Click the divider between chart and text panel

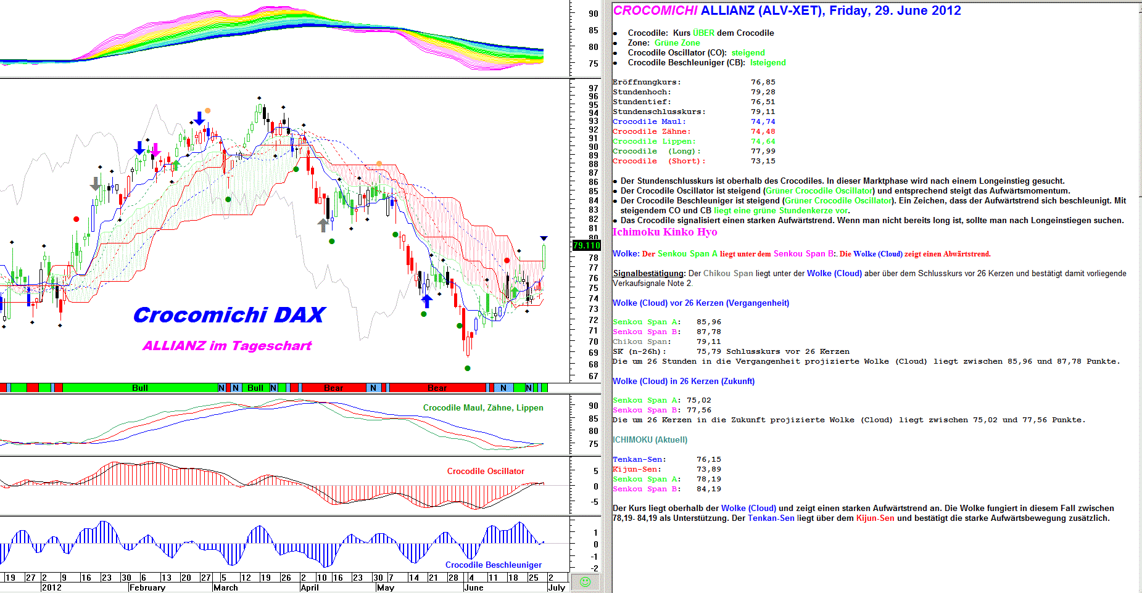606,296
